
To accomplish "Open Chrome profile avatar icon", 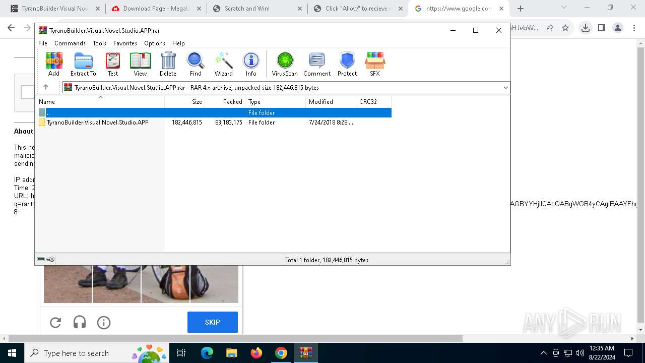I will click(618, 28).
